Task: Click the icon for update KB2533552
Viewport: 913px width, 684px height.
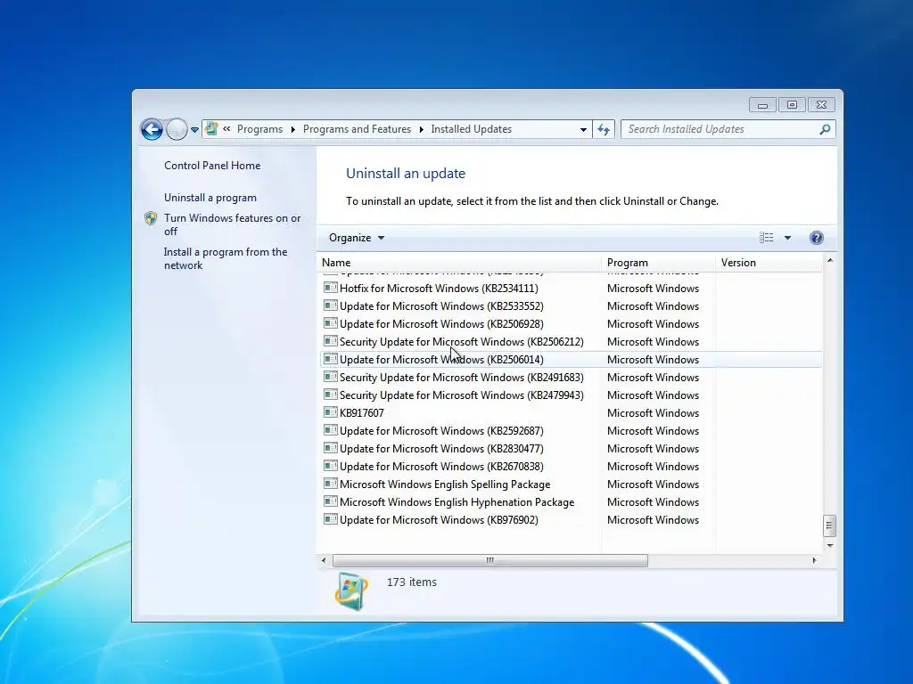Action: pos(331,305)
